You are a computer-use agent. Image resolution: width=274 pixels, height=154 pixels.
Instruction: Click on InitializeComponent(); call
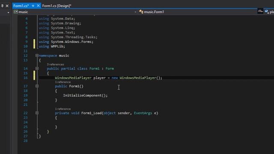(x=85, y=95)
